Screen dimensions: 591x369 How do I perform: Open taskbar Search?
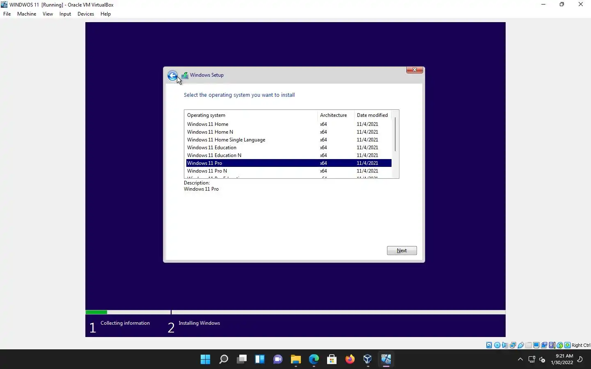pyautogui.click(x=224, y=360)
